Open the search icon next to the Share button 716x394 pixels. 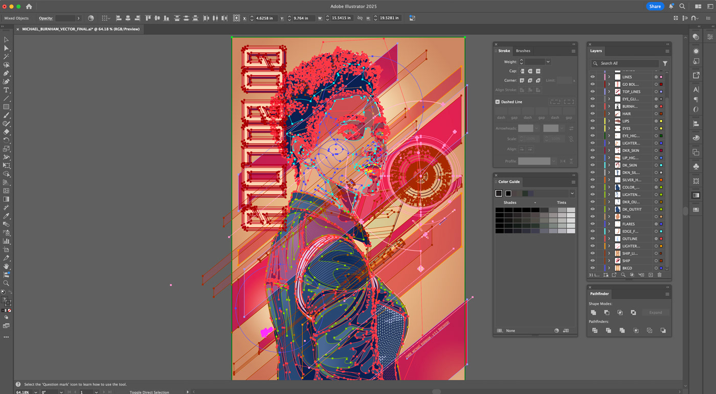(682, 6)
